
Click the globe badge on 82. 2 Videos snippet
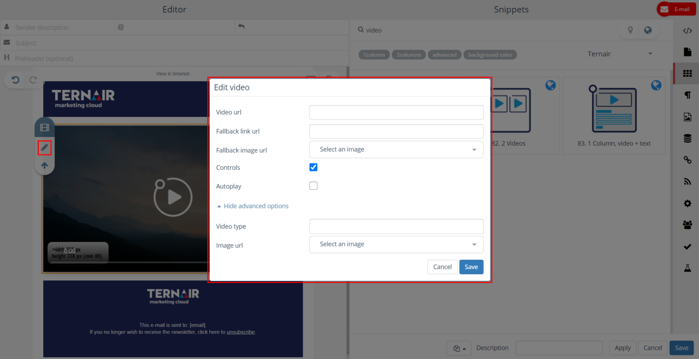tap(550, 85)
